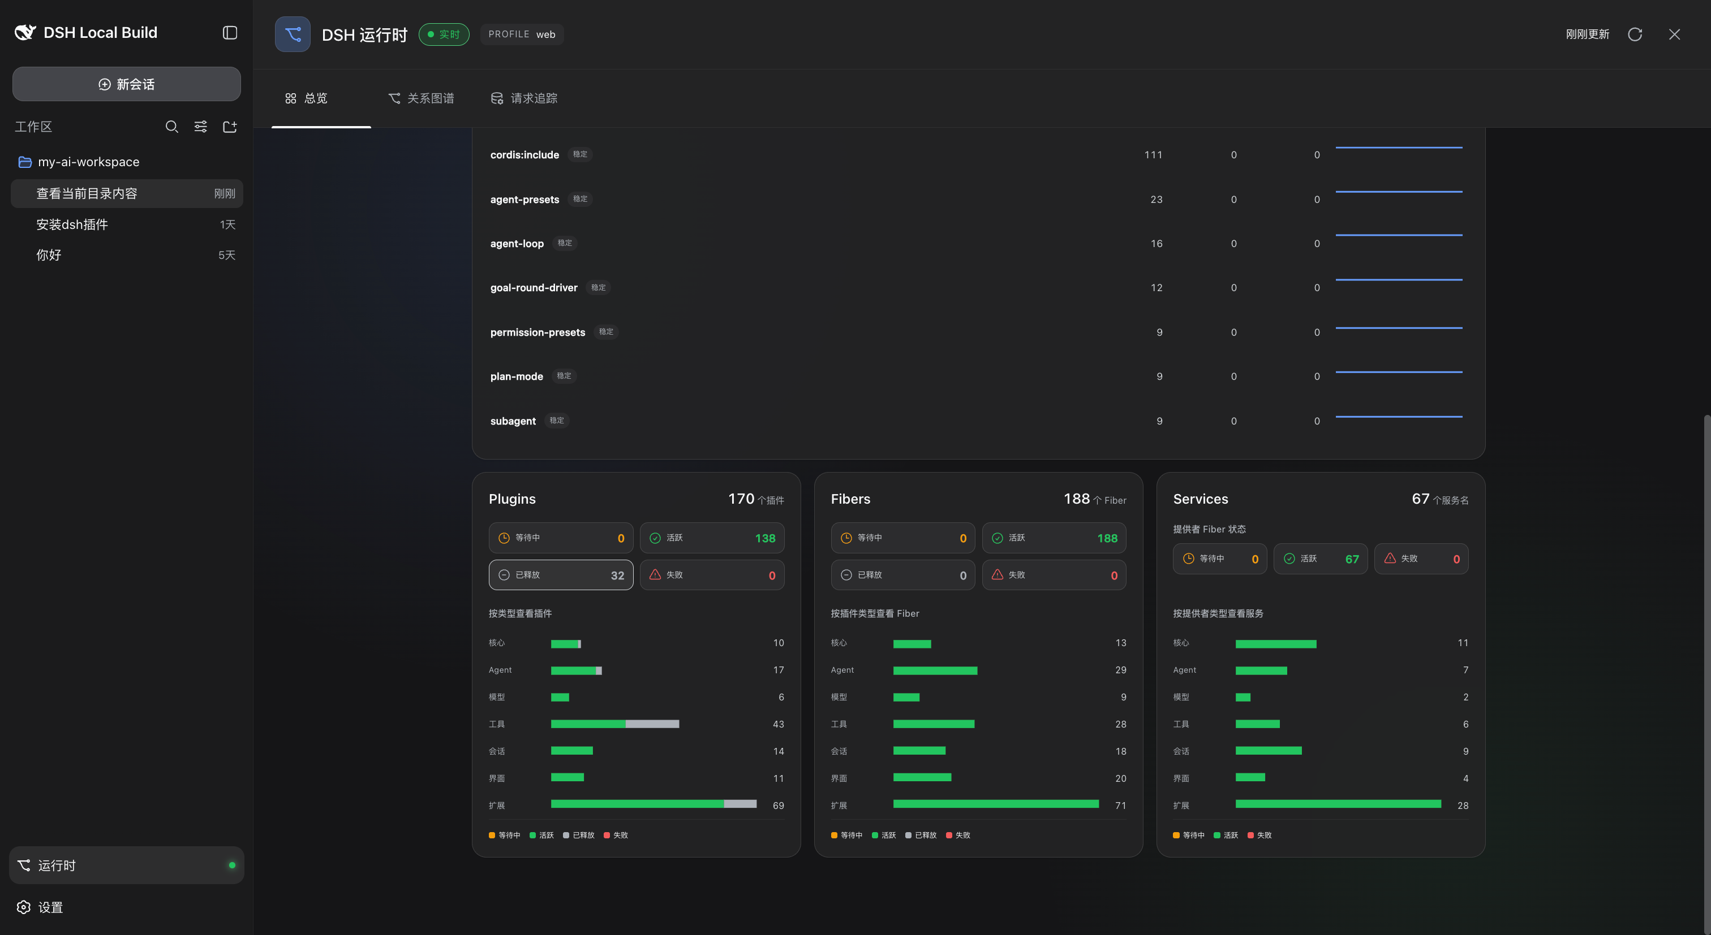The width and height of the screenshot is (1711, 935).
Task: Close the runtime panel
Action: click(x=1674, y=34)
